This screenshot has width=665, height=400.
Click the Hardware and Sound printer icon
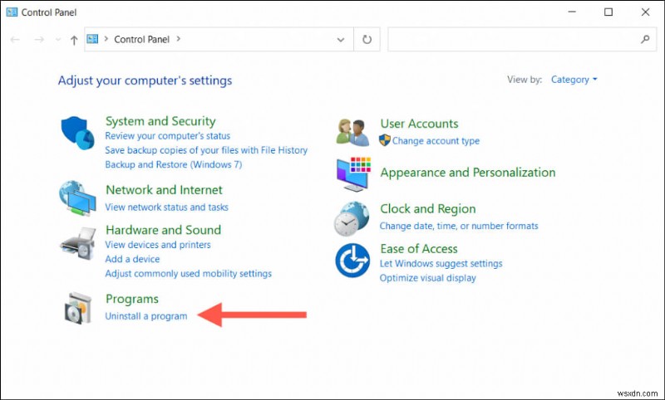[78, 243]
